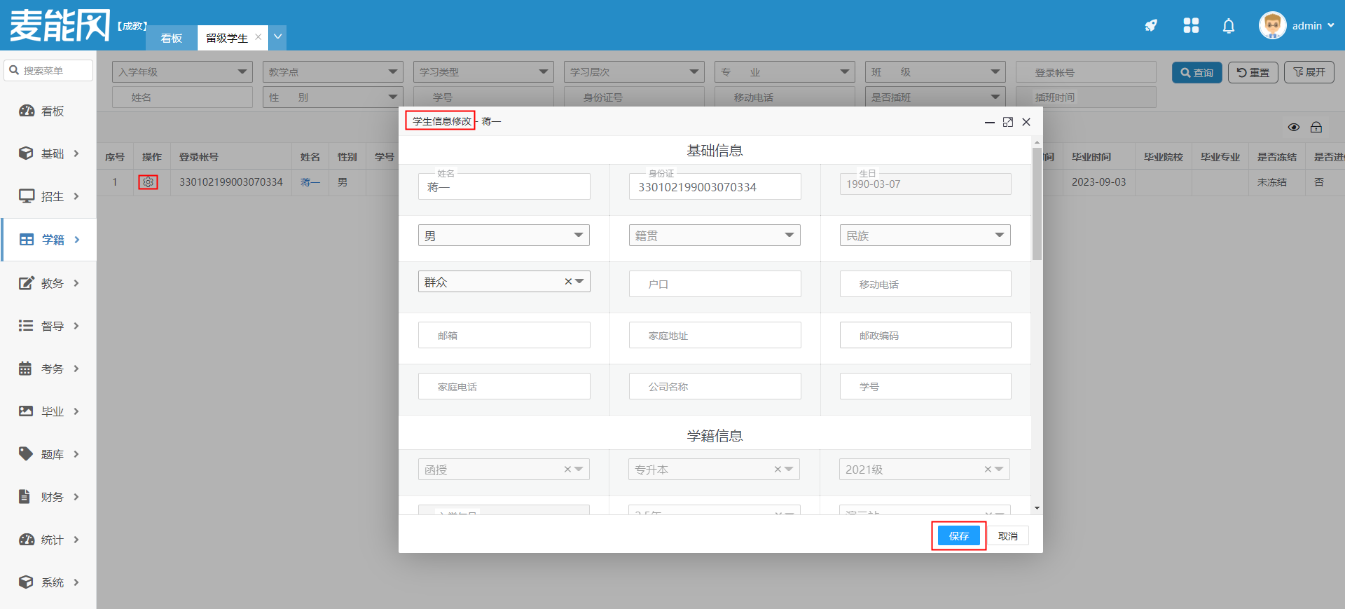Viewport: 1345px width, 609px height.
Task: Clear the 群众 selection with the X icon
Action: 568,282
